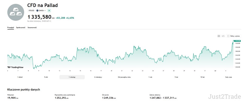Select the 1 rok range
Viewport: 246px width, 104px height.
coord(150,77)
